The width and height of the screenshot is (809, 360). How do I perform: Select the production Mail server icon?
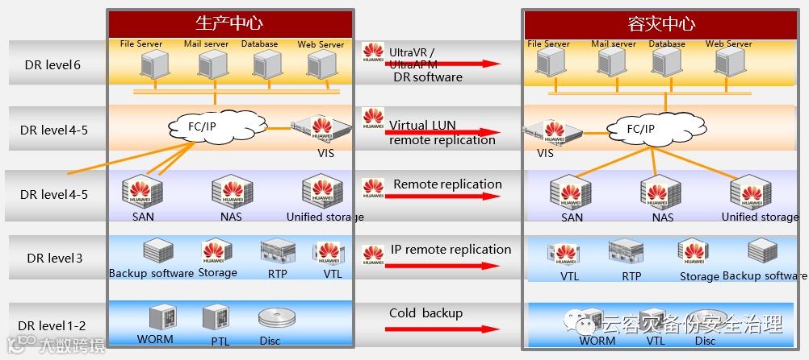click(x=212, y=64)
